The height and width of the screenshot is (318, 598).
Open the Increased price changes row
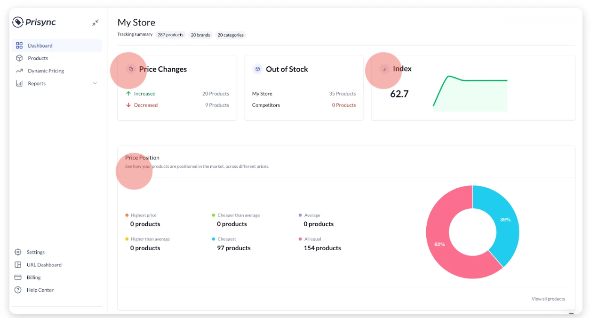tap(177, 94)
